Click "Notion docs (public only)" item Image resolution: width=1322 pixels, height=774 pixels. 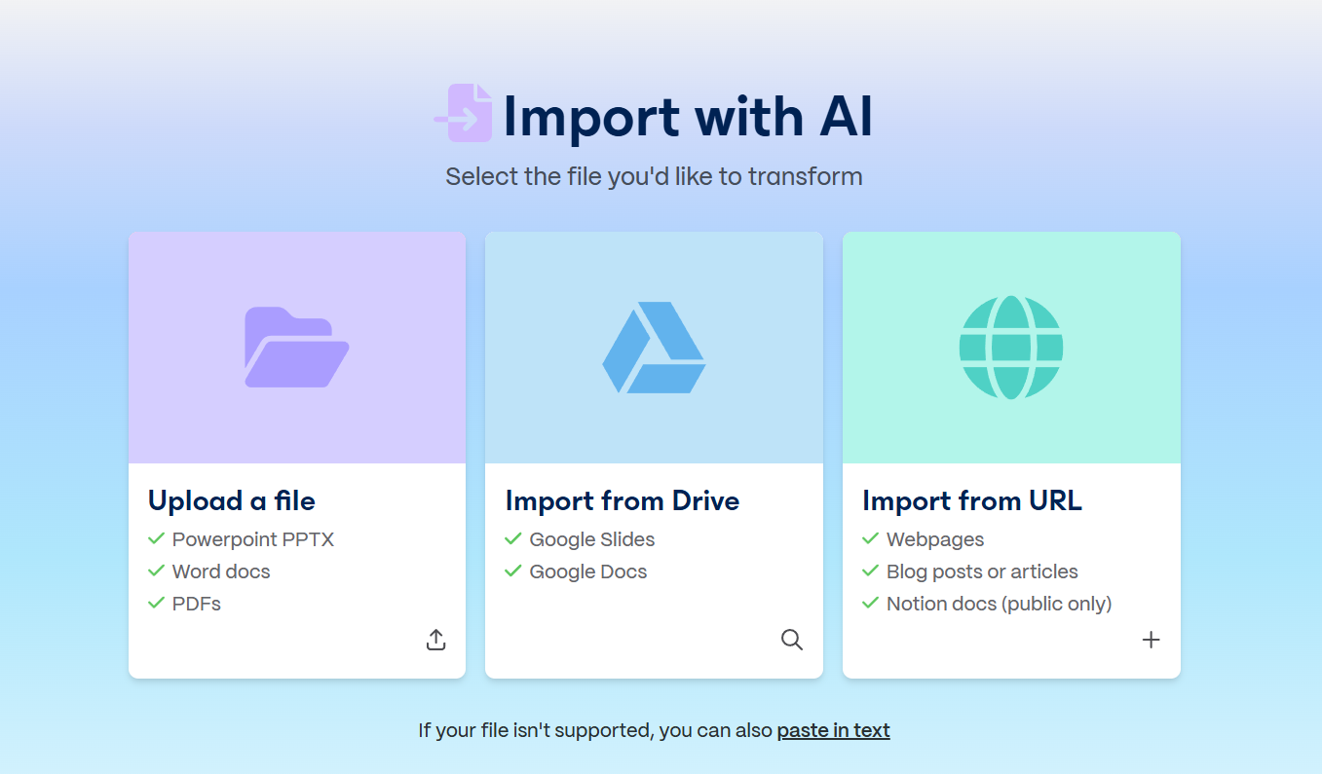999,604
